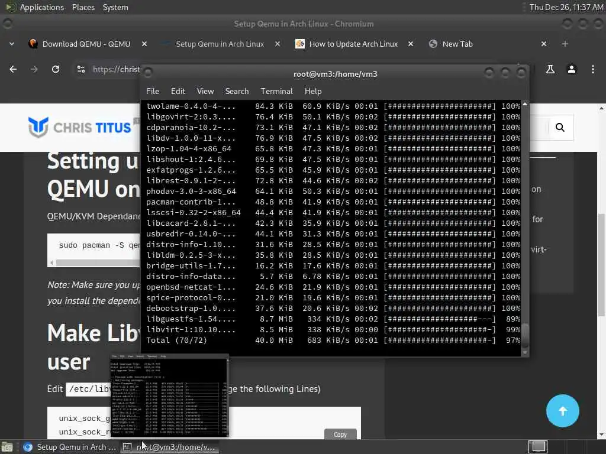Open the Chromium profile icon
This screenshot has height=454, width=606.
coord(571,69)
